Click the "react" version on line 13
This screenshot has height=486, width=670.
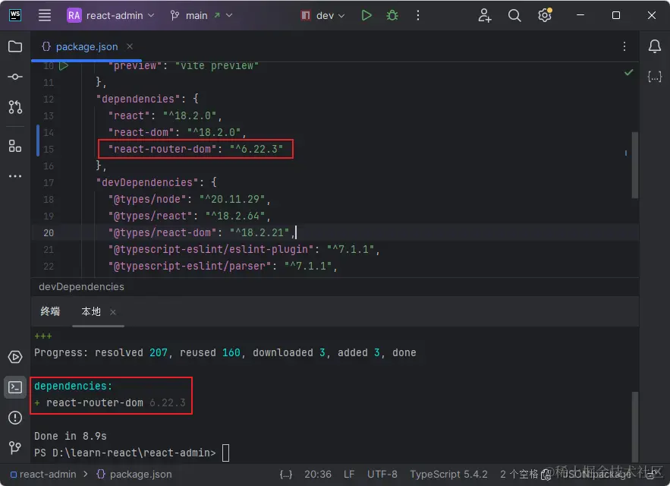[189, 115]
